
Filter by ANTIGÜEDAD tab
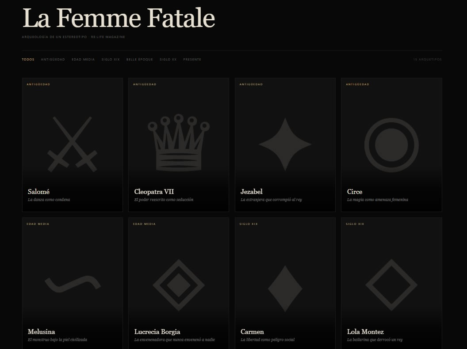tap(53, 60)
